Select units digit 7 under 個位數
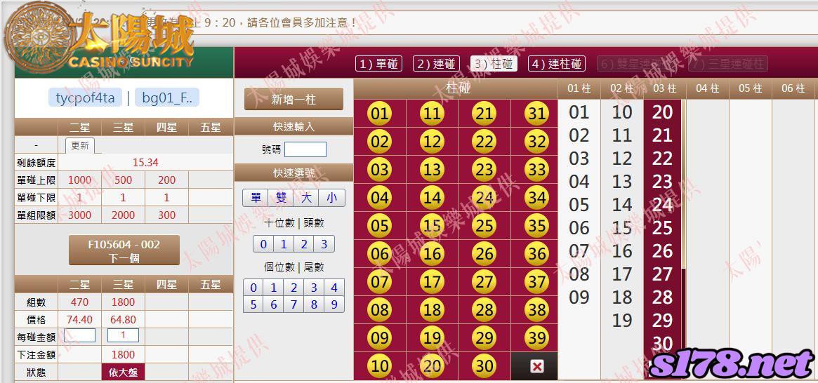The image size is (818, 383). [x=293, y=304]
